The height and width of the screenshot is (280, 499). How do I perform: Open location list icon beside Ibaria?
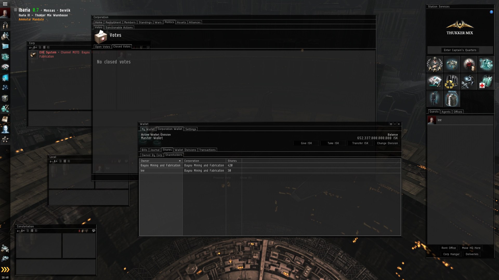coord(15,10)
